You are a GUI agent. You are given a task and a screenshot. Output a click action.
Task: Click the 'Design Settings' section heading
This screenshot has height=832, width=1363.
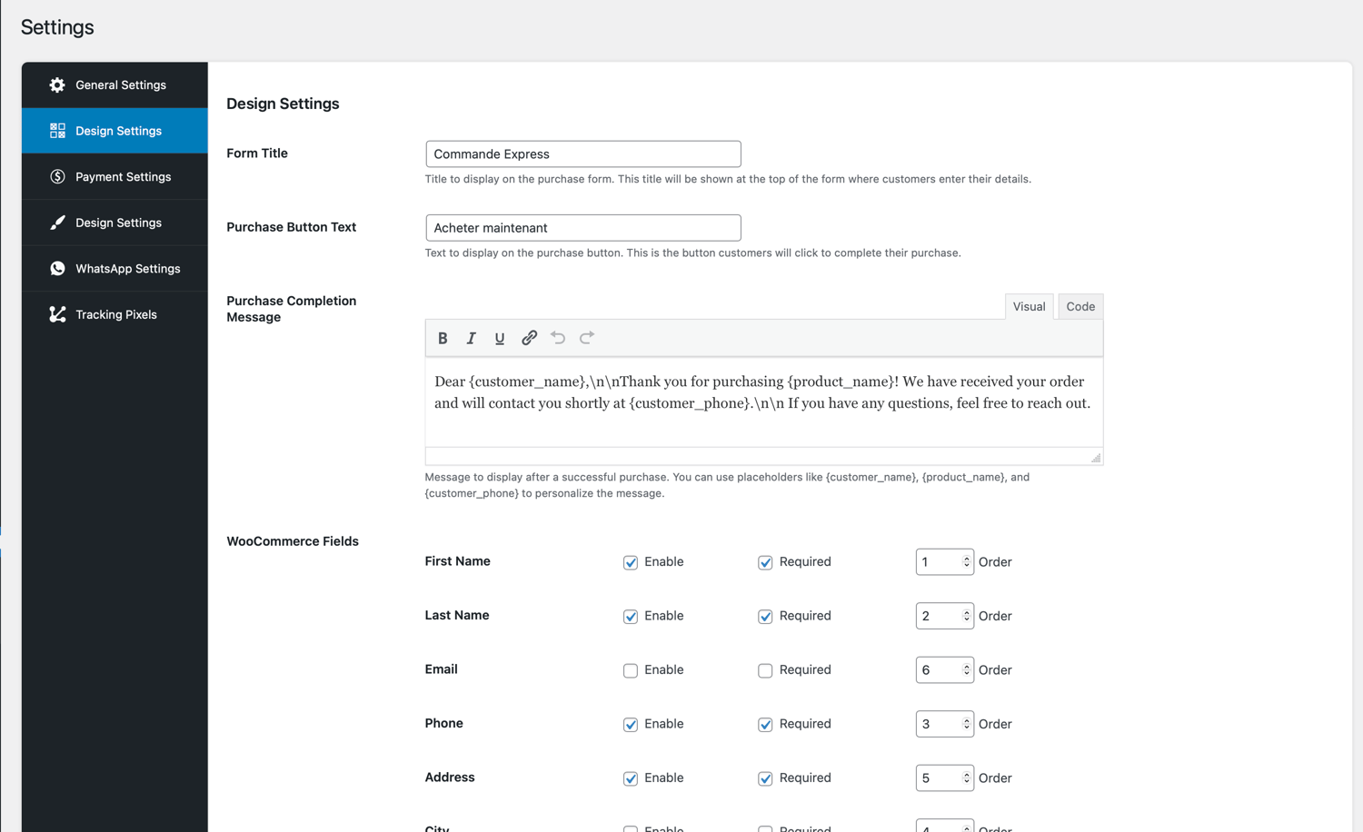(x=283, y=104)
